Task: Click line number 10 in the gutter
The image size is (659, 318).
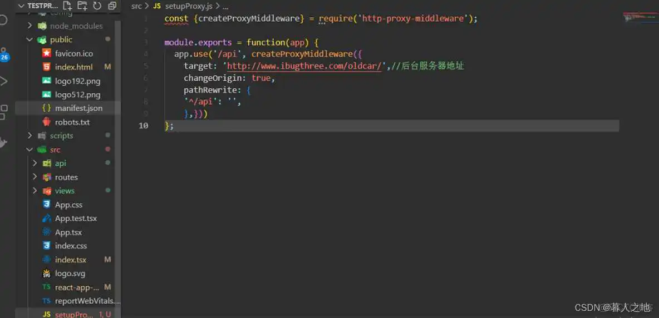Action: click(143, 126)
